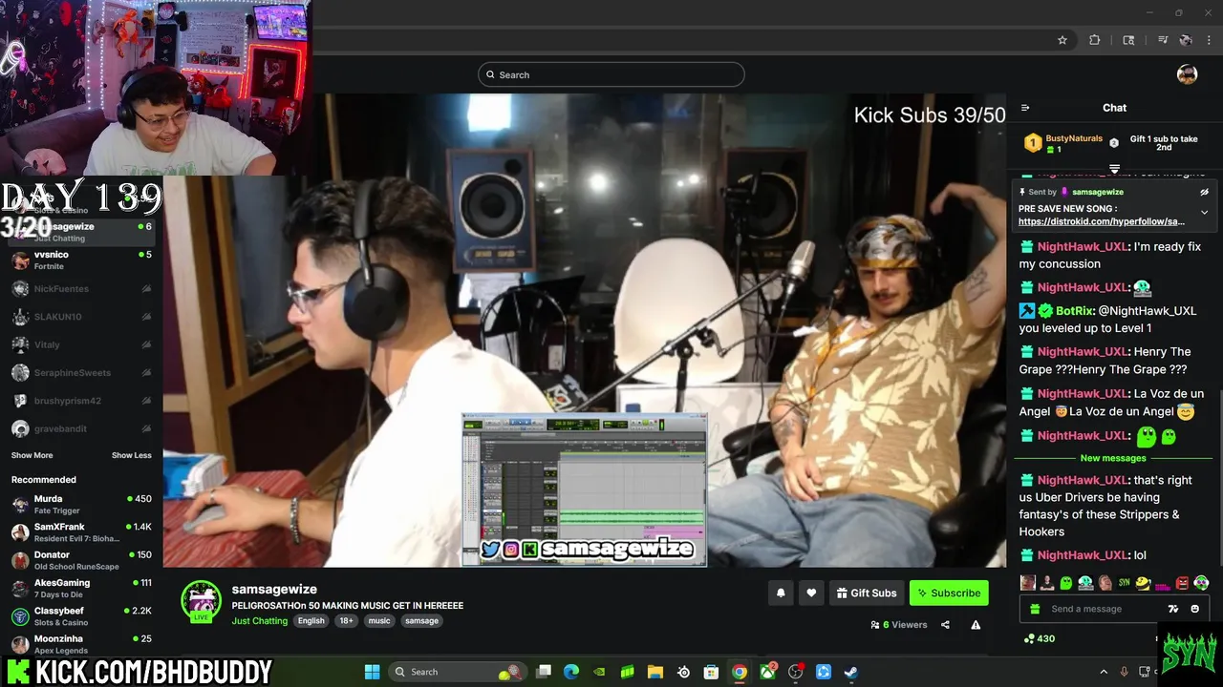
Task: Open recommended channel Murda
Action: (x=81, y=504)
